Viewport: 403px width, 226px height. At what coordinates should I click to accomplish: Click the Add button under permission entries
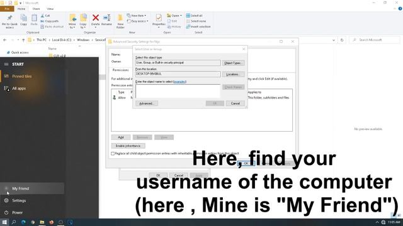121,137
